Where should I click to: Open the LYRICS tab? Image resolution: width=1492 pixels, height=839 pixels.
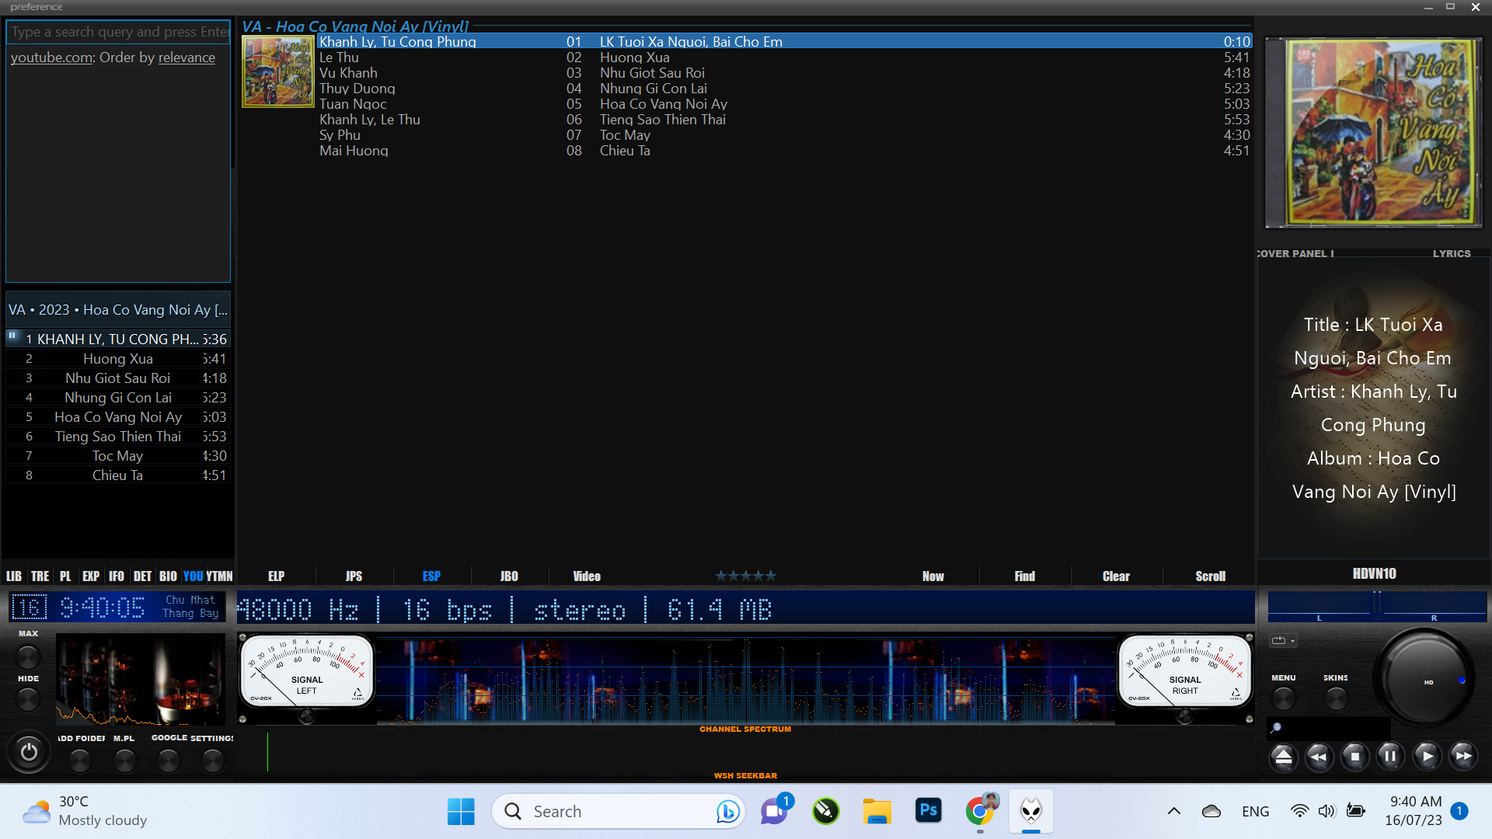click(1452, 253)
